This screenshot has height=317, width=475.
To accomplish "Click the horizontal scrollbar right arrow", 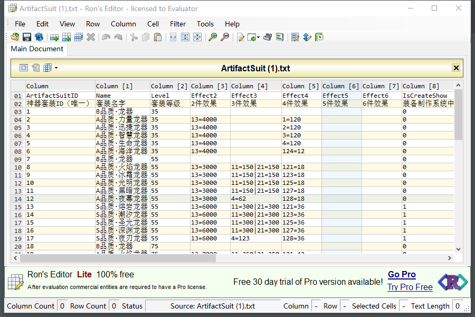I will pyautogui.click(x=450, y=258).
